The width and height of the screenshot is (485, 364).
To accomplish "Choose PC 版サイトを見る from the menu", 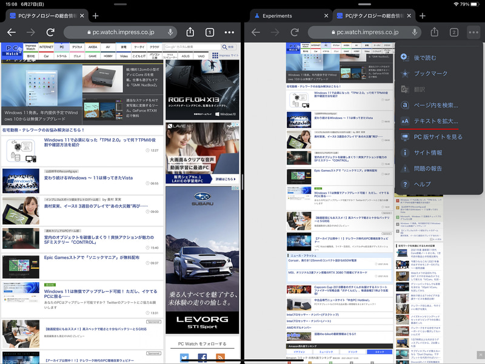I will [438, 137].
